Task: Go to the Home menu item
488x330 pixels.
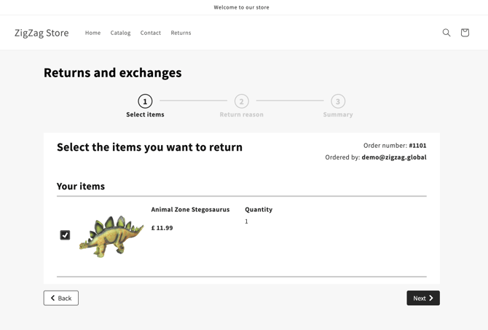Action: pyautogui.click(x=93, y=33)
